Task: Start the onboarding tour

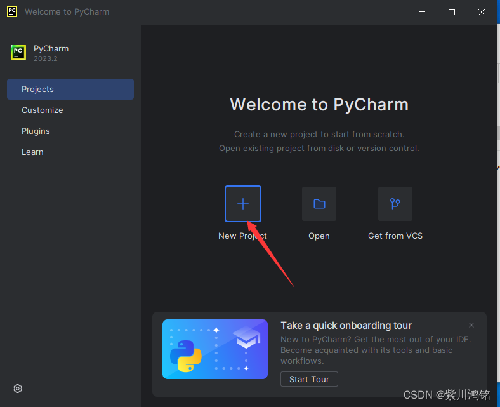Action: tap(309, 379)
